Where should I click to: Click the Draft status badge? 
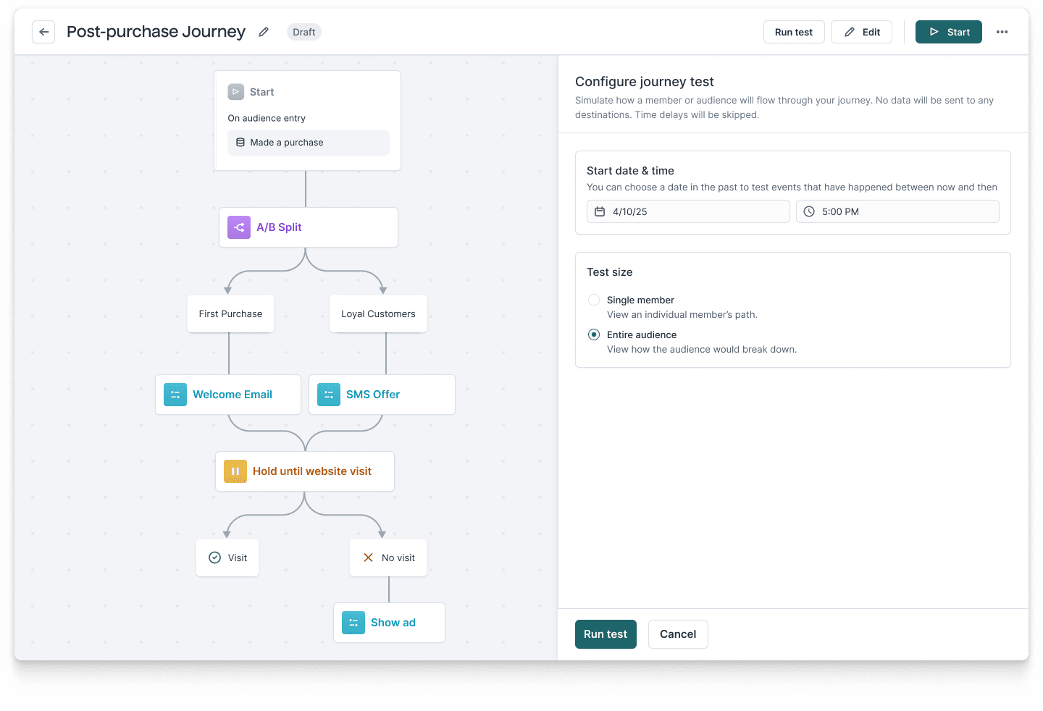point(303,32)
